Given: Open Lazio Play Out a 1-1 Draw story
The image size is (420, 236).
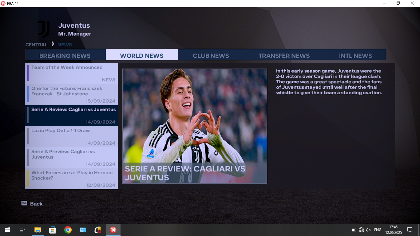Looking at the screenshot, I should 71,136.
